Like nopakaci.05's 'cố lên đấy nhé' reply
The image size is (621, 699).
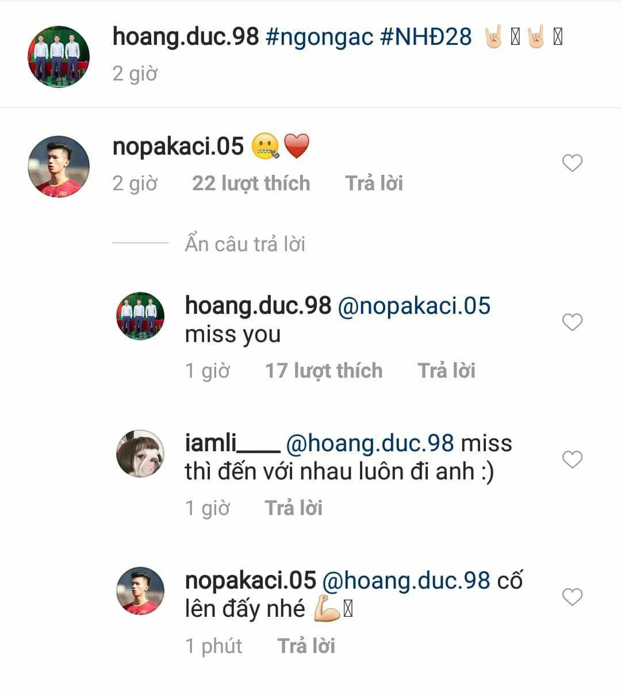(572, 597)
